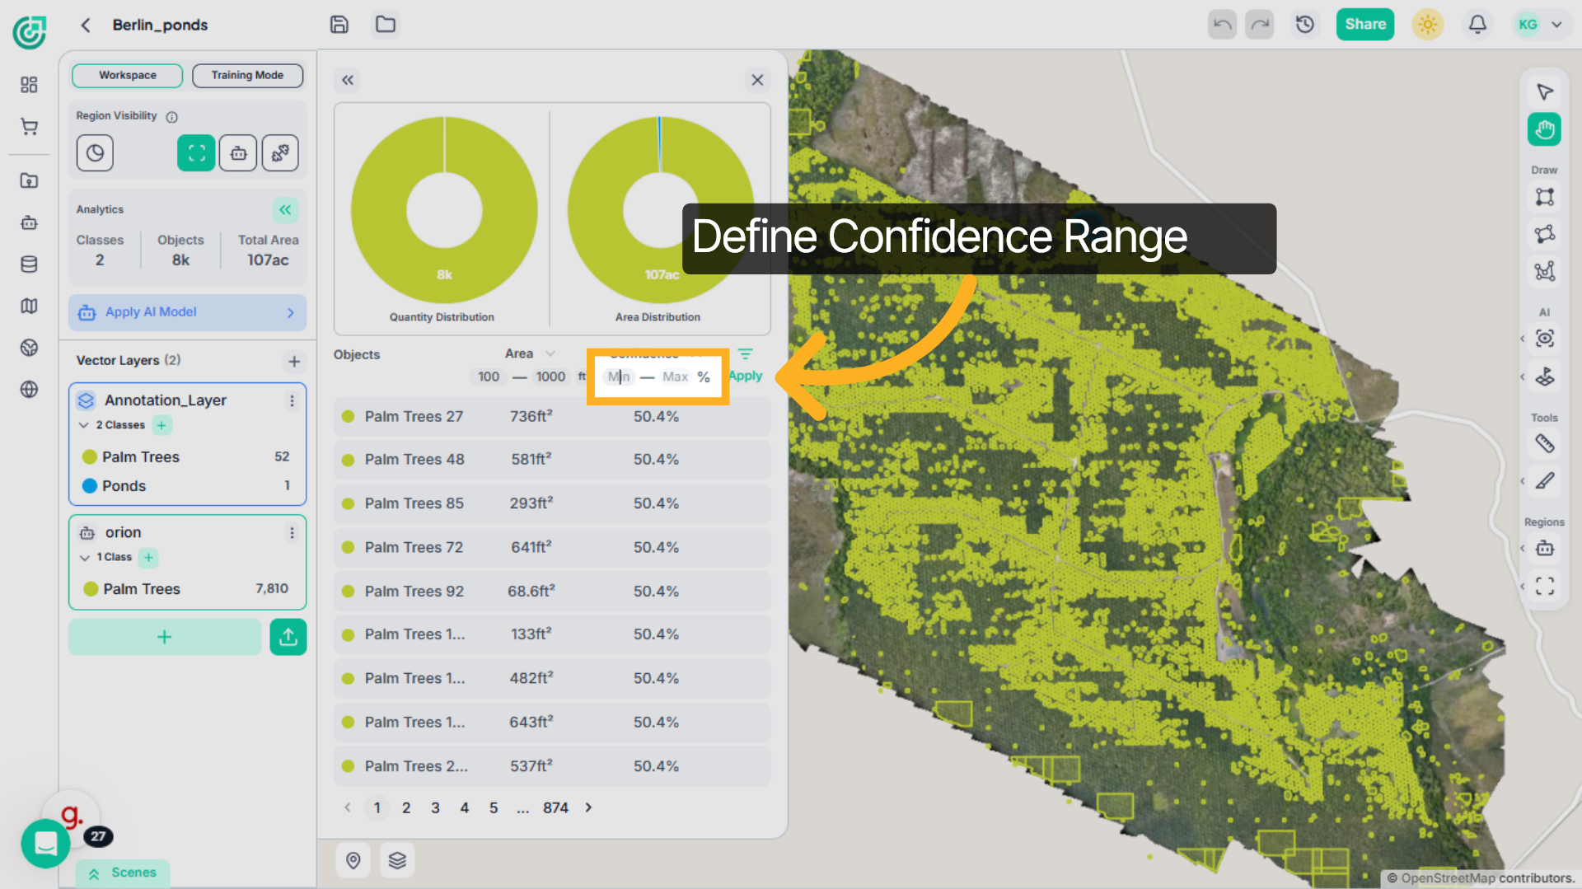Click the upload layer button
1582x889 pixels.
(x=288, y=637)
